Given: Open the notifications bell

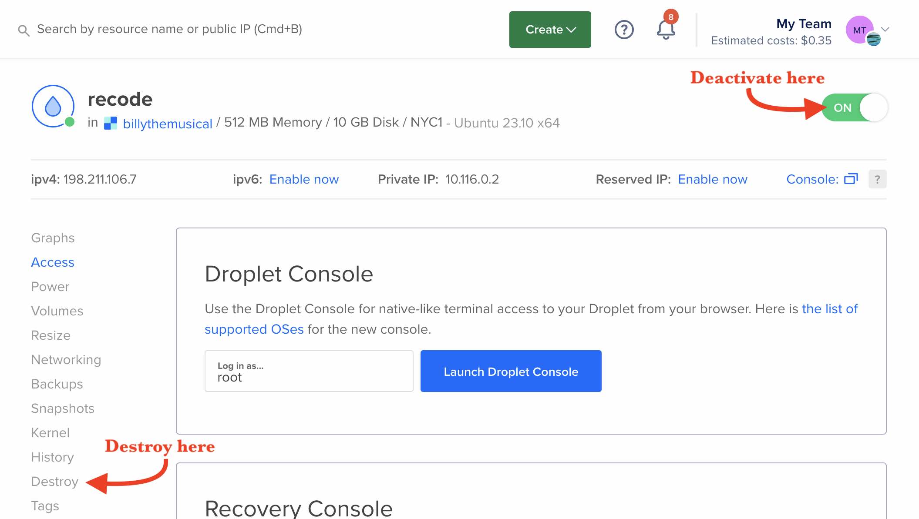Looking at the screenshot, I should coord(666,30).
